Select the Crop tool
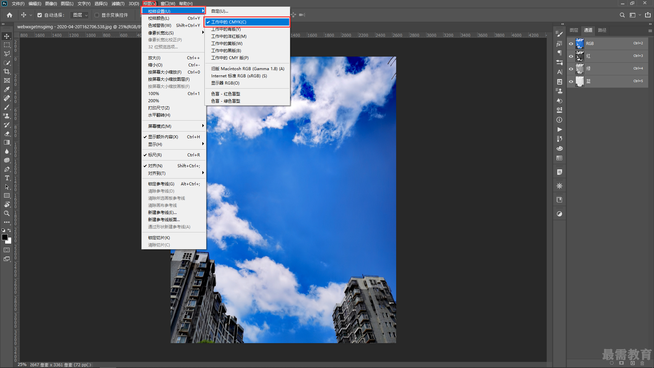Image resolution: width=654 pixels, height=368 pixels. click(x=7, y=72)
